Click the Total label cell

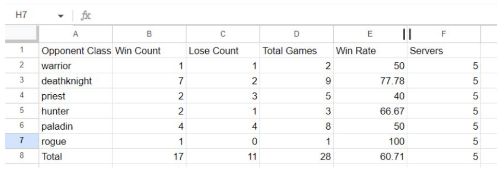coord(75,156)
